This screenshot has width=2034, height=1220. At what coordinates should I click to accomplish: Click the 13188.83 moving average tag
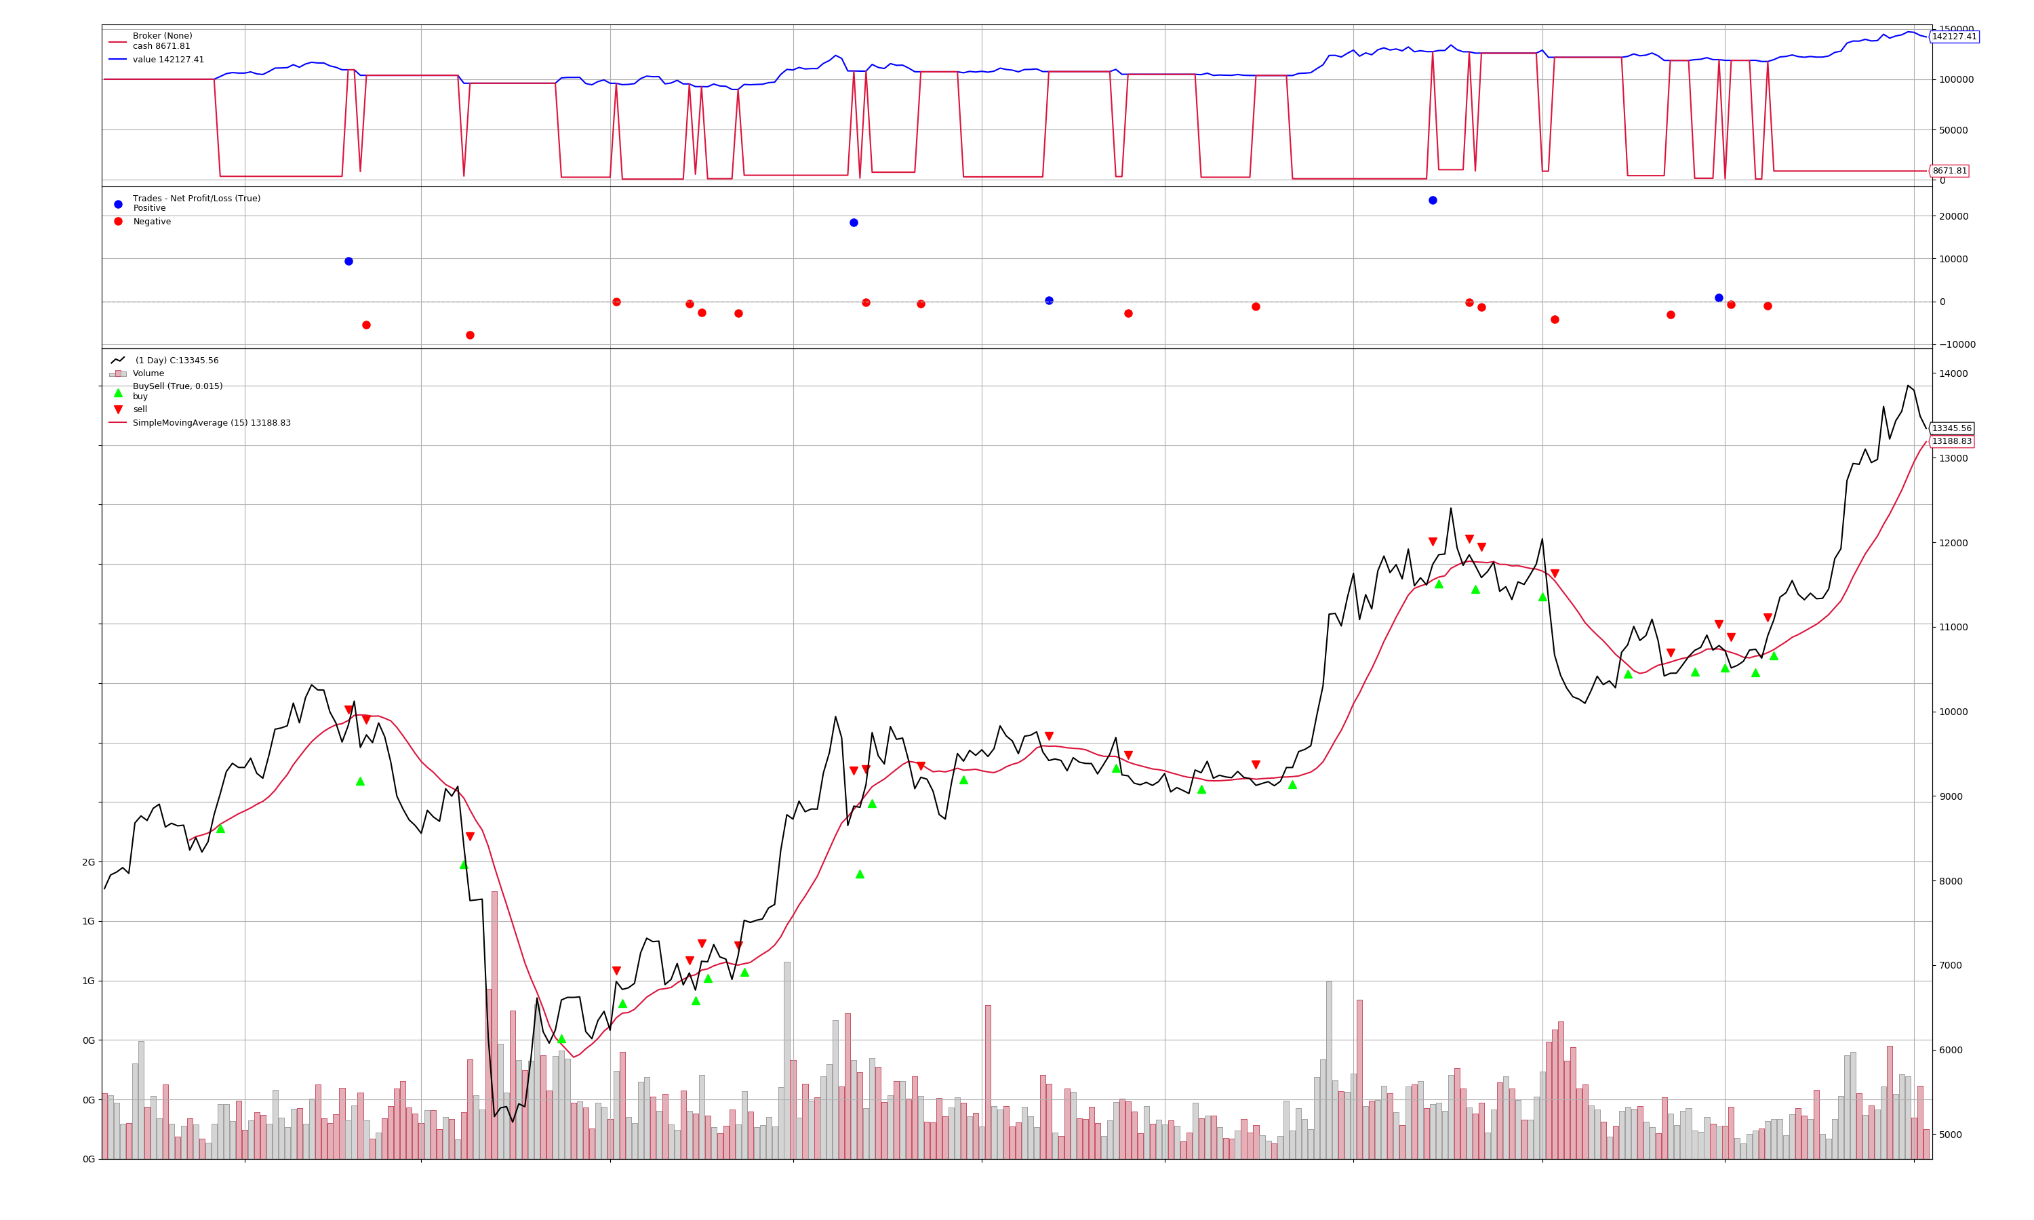[1951, 441]
